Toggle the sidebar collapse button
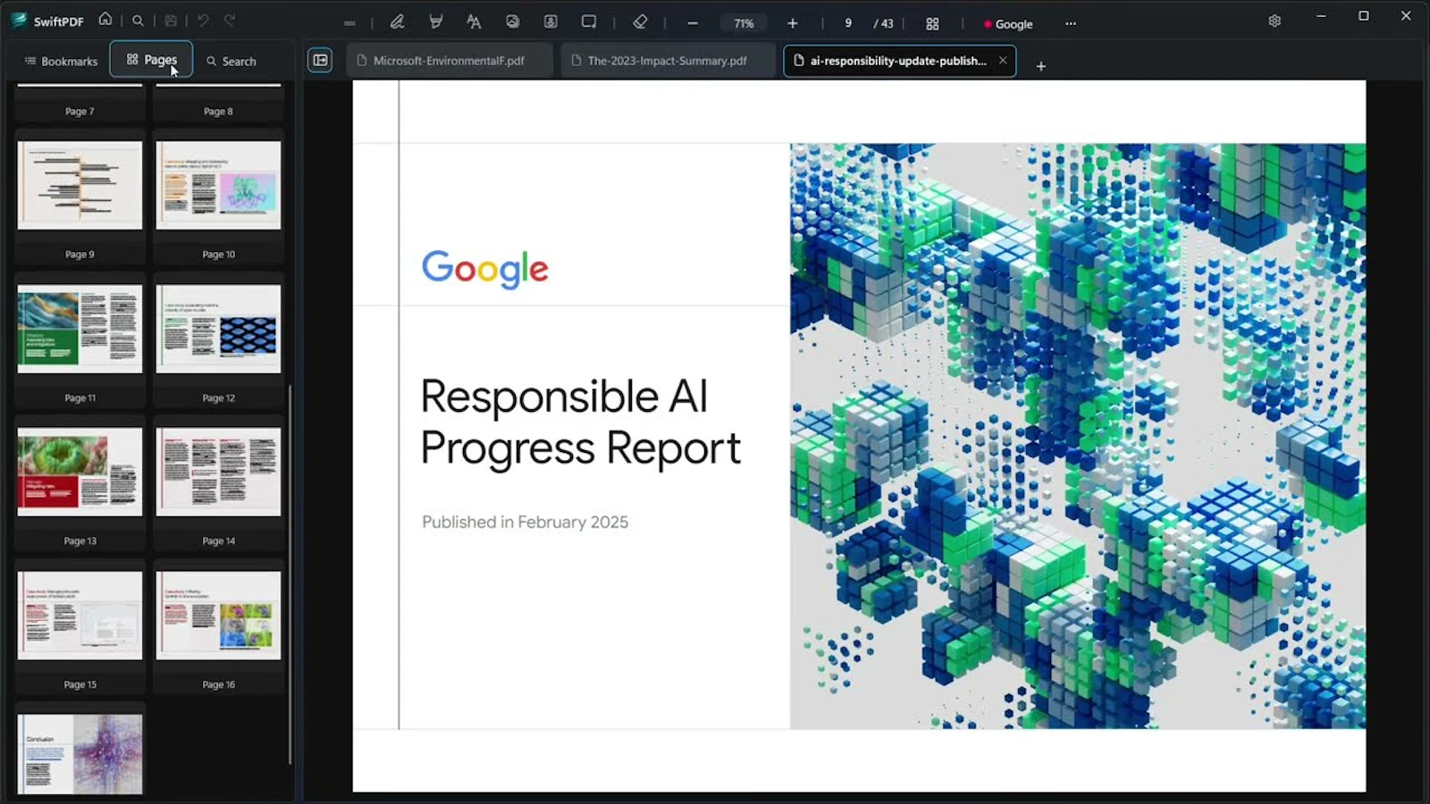This screenshot has height=804, width=1430. (x=319, y=61)
